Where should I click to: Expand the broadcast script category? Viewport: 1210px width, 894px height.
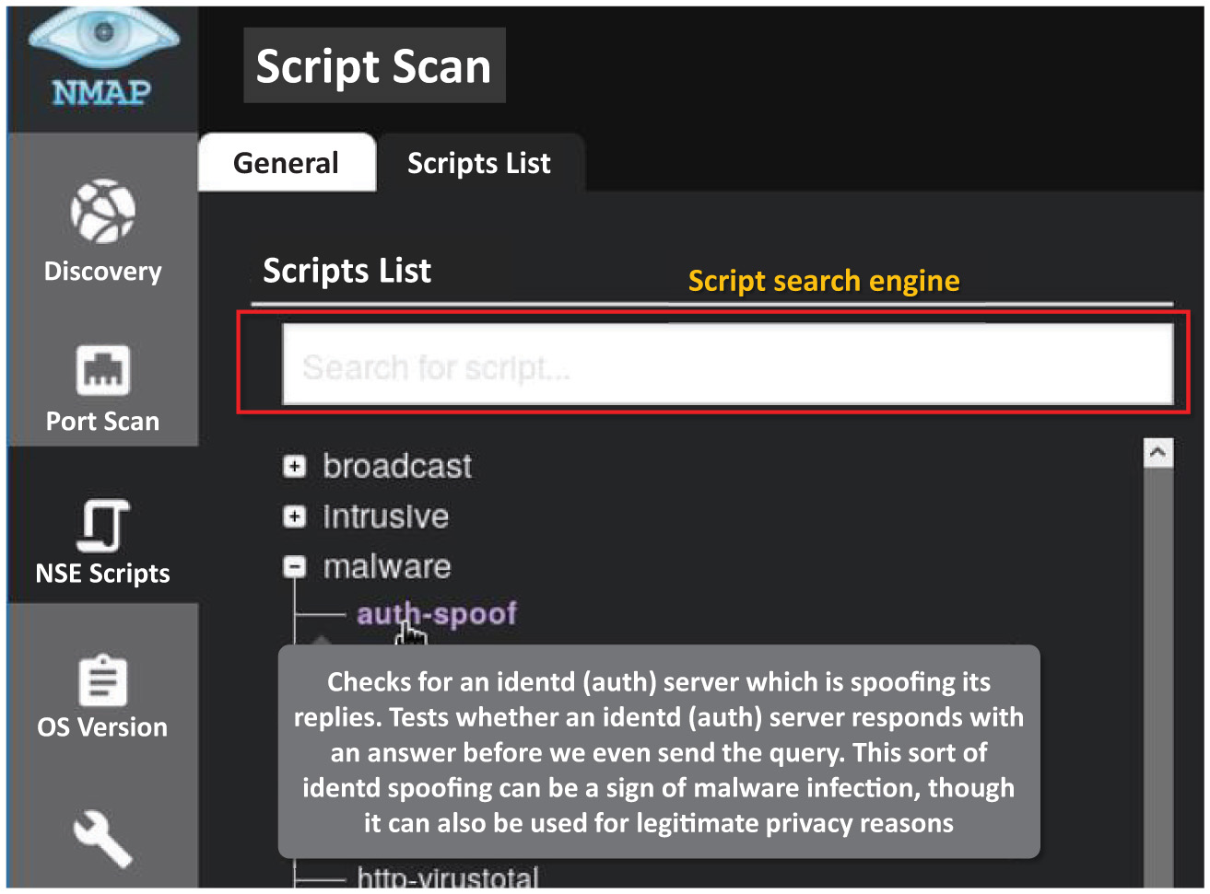294,467
